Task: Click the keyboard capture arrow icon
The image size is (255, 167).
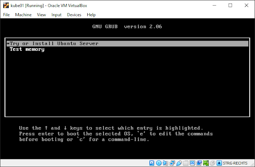Action: (x=219, y=163)
